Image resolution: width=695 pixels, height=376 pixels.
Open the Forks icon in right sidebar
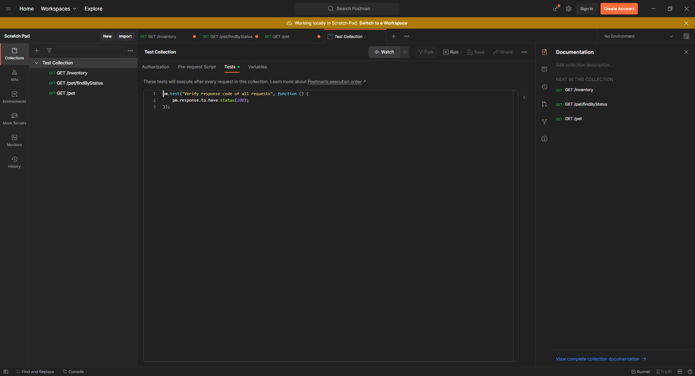click(544, 121)
